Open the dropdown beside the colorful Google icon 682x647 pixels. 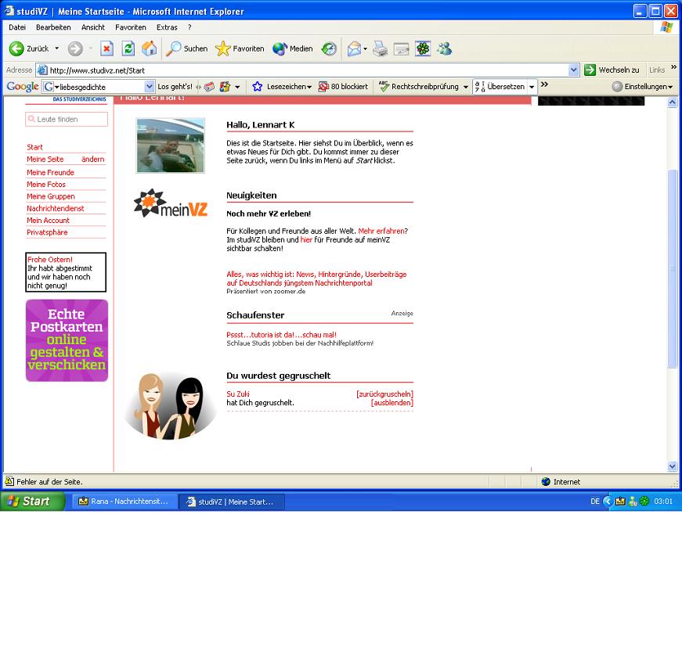[237, 87]
